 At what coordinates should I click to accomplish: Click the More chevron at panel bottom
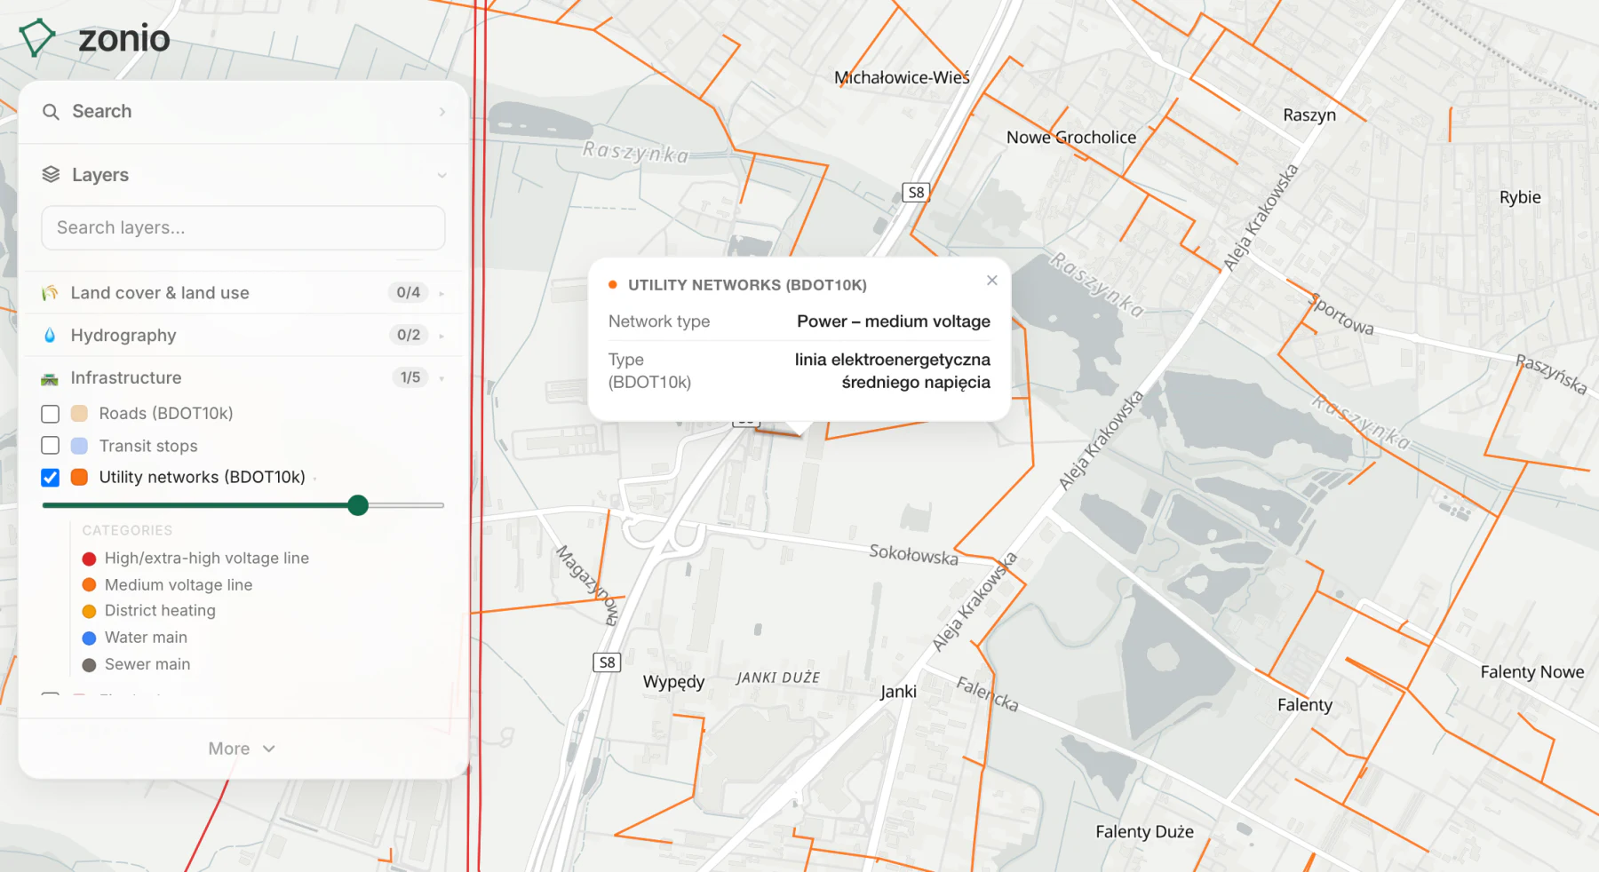tap(269, 749)
